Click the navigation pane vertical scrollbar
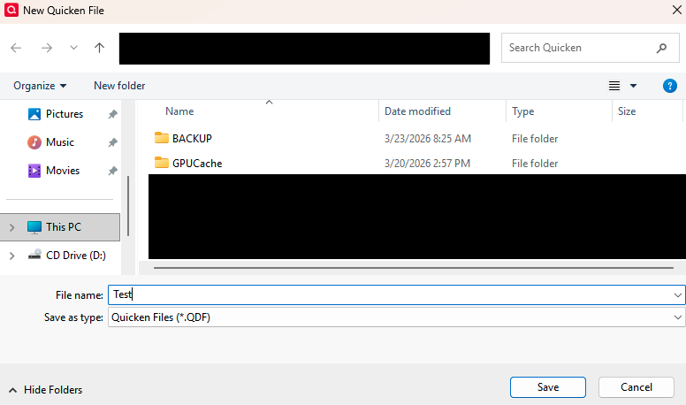The width and height of the screenshot is (686, 405). (128, 206)
